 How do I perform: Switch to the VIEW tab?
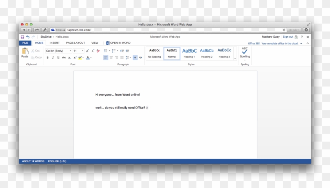[x=95, y=43]
